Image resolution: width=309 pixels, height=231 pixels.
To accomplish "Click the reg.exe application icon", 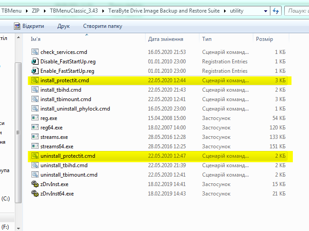I will [x=35, y=118].
